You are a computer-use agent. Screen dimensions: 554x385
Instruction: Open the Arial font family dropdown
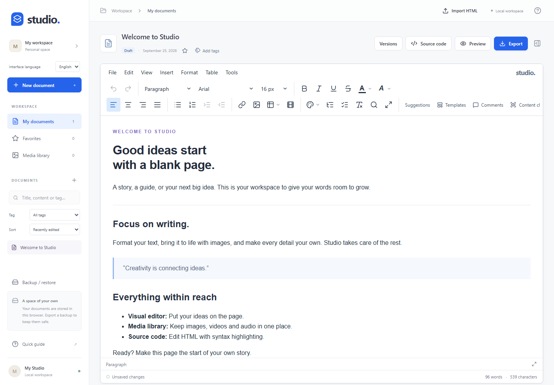[x=226, y=89]
